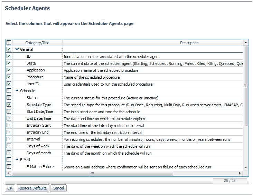Select the Application row title
Screen dimensions: 253x195
[36, 70]
